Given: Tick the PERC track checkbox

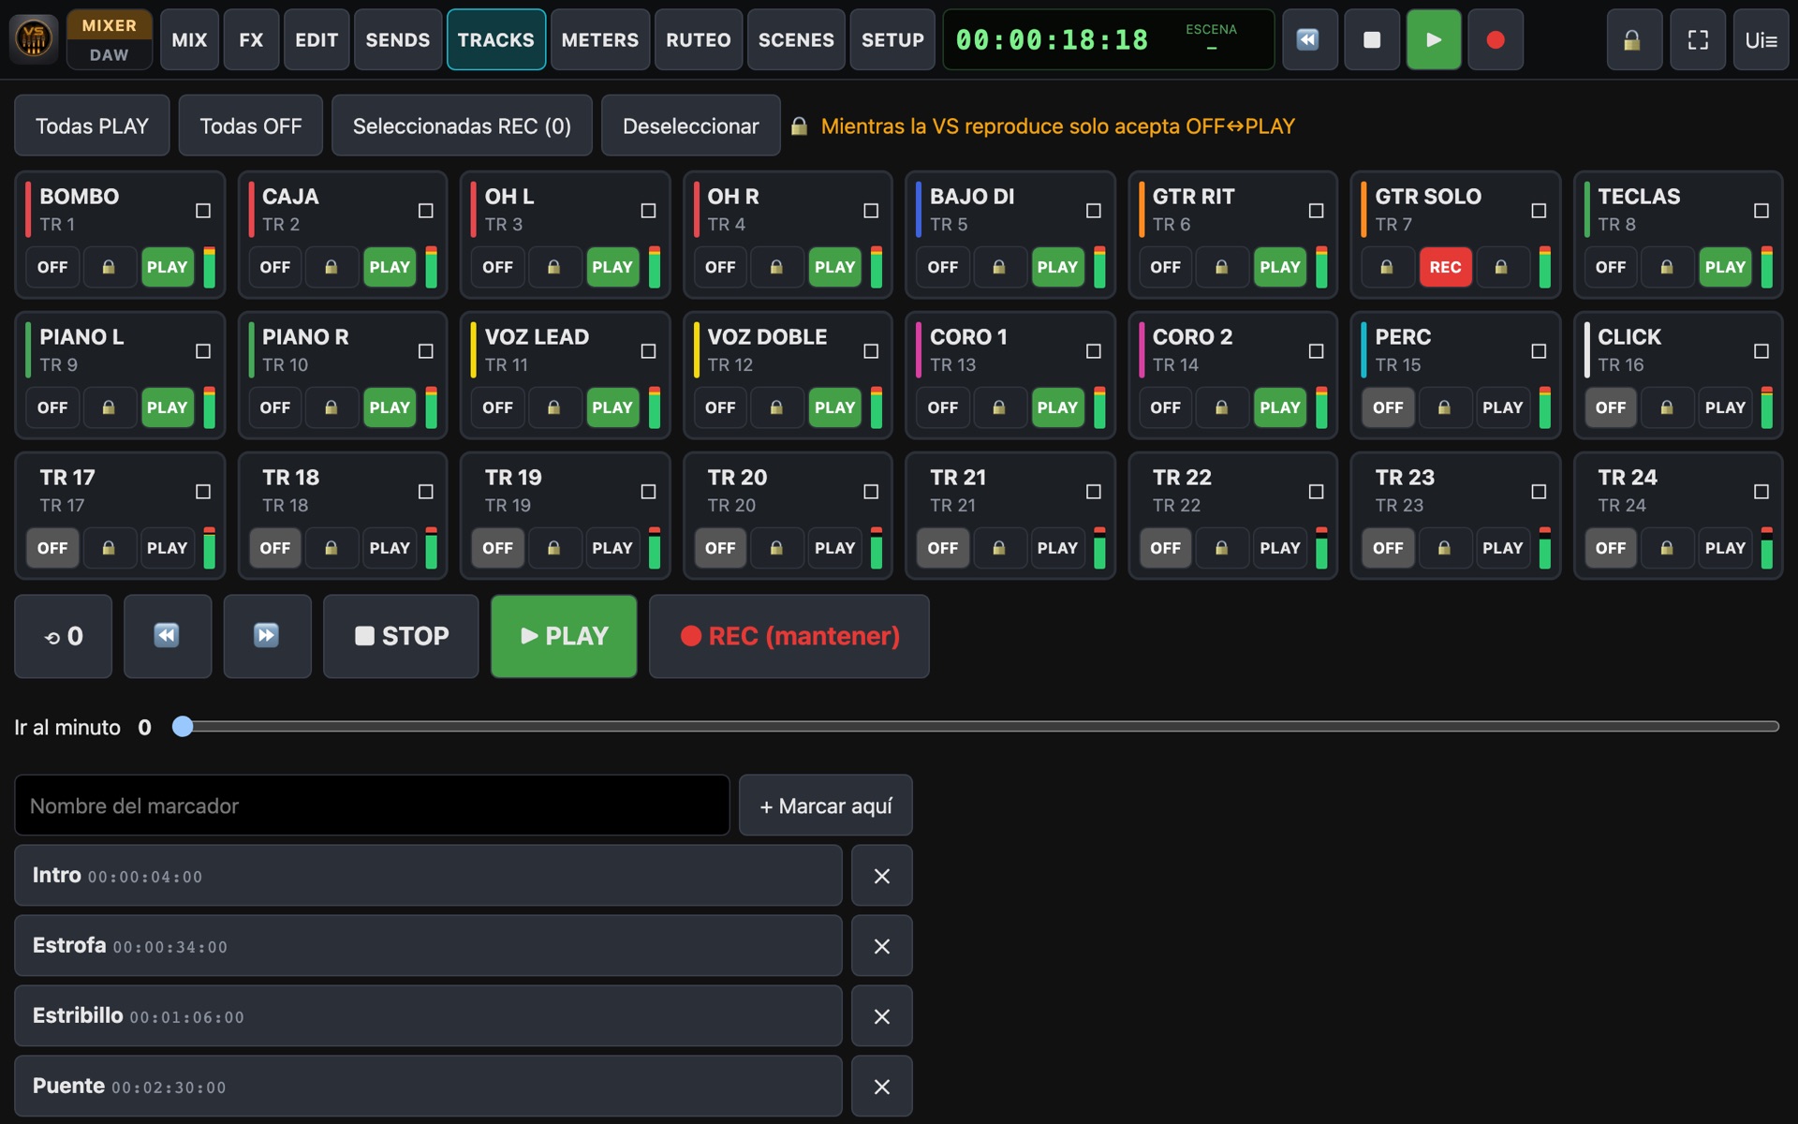Looking at the screenshot, I should pos(1539,351).
